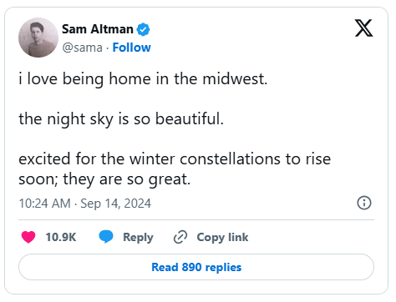396x302 pixels.
Task: Click the line about home in midwest
Action: [x=143, y=79]
